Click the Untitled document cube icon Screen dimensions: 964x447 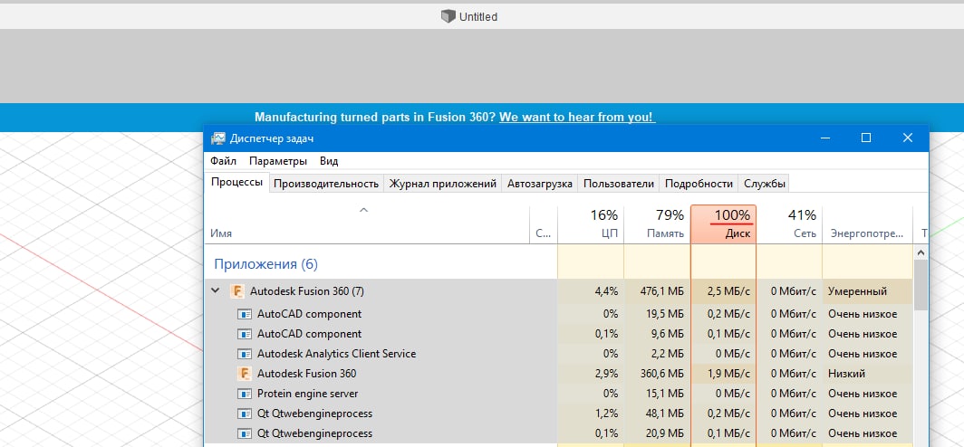448,16
